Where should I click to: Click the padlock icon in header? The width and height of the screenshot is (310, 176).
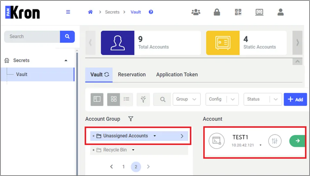click(217, 12)
